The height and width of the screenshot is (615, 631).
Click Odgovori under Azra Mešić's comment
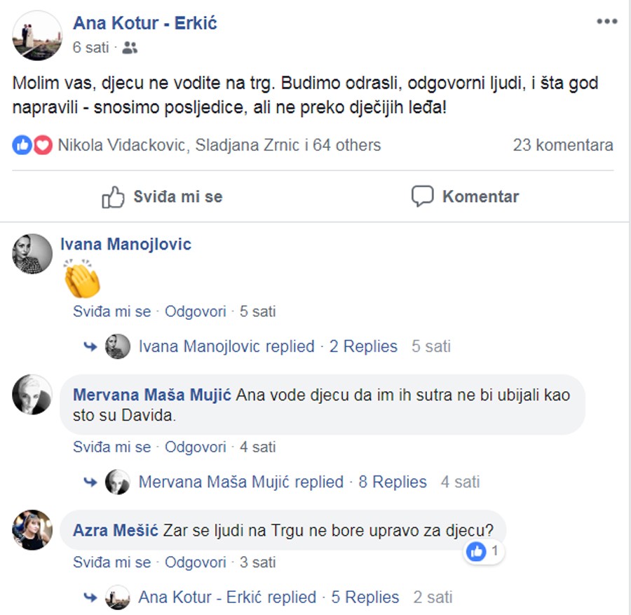(x=196, y=562)
